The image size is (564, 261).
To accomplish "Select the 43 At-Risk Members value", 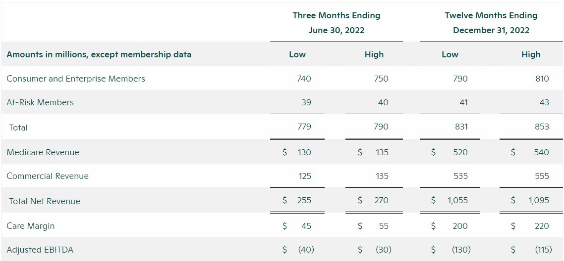I will pos(544,102).
